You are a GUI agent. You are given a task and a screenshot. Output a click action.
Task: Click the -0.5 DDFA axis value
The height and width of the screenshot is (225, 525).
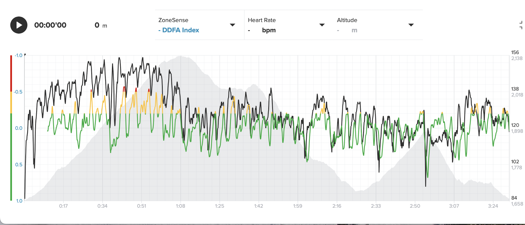[18, 92]
